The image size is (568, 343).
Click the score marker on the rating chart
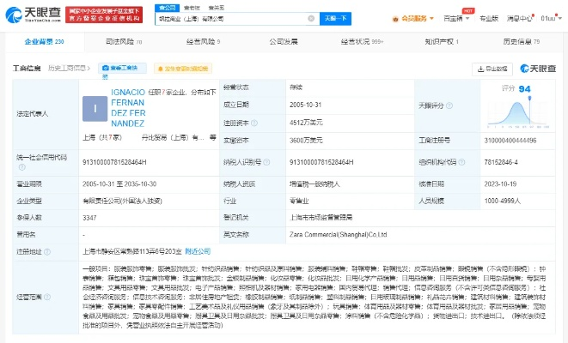click(529, 99)
